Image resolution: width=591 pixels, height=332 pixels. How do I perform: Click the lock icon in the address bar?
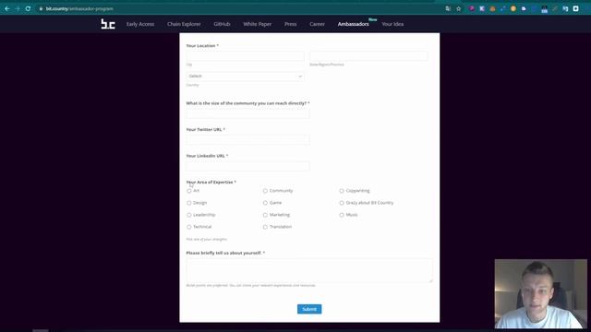pos(41,8)
